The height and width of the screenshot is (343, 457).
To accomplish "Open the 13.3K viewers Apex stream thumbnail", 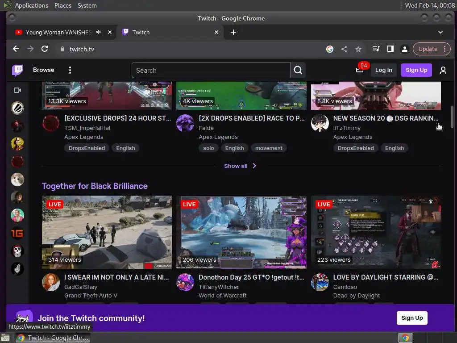I will [x=107, y=96].
